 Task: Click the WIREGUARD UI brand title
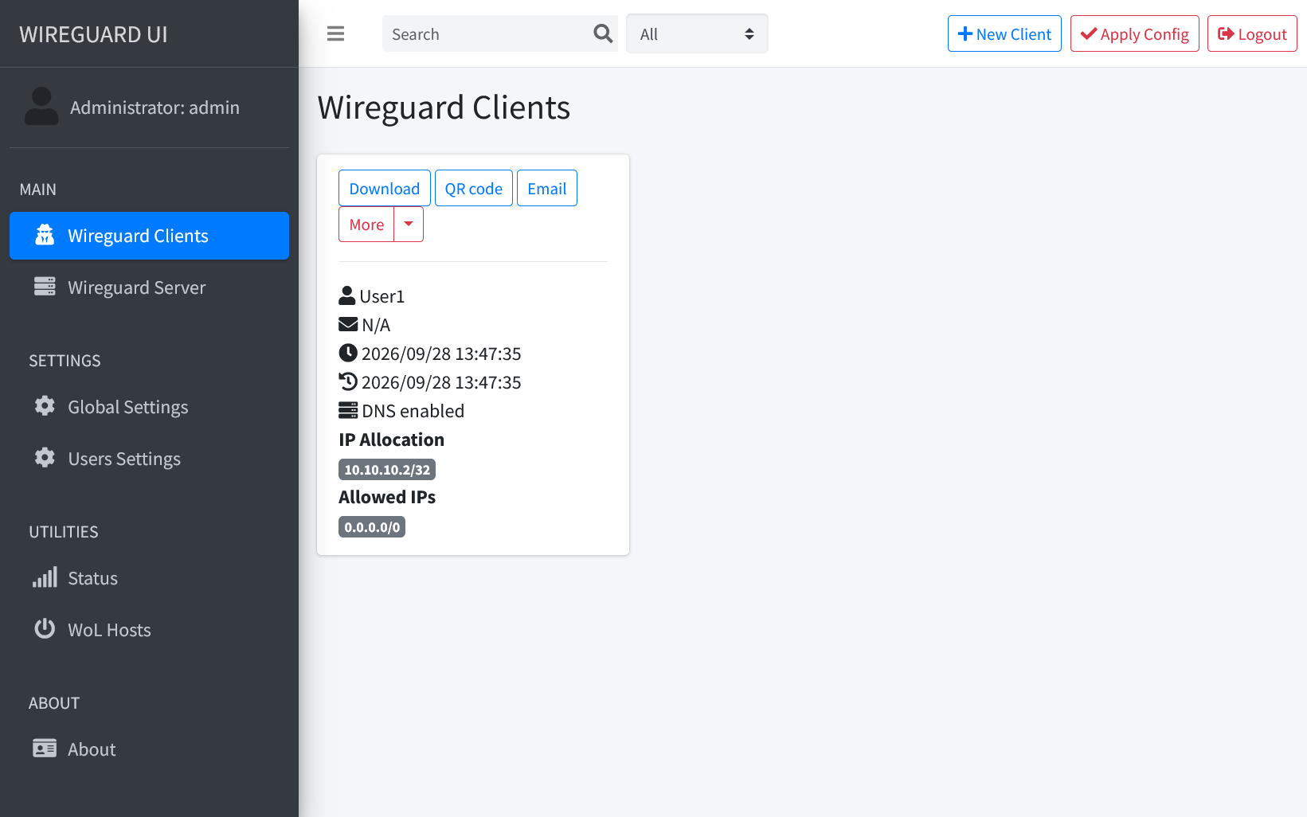click(93, 34)
